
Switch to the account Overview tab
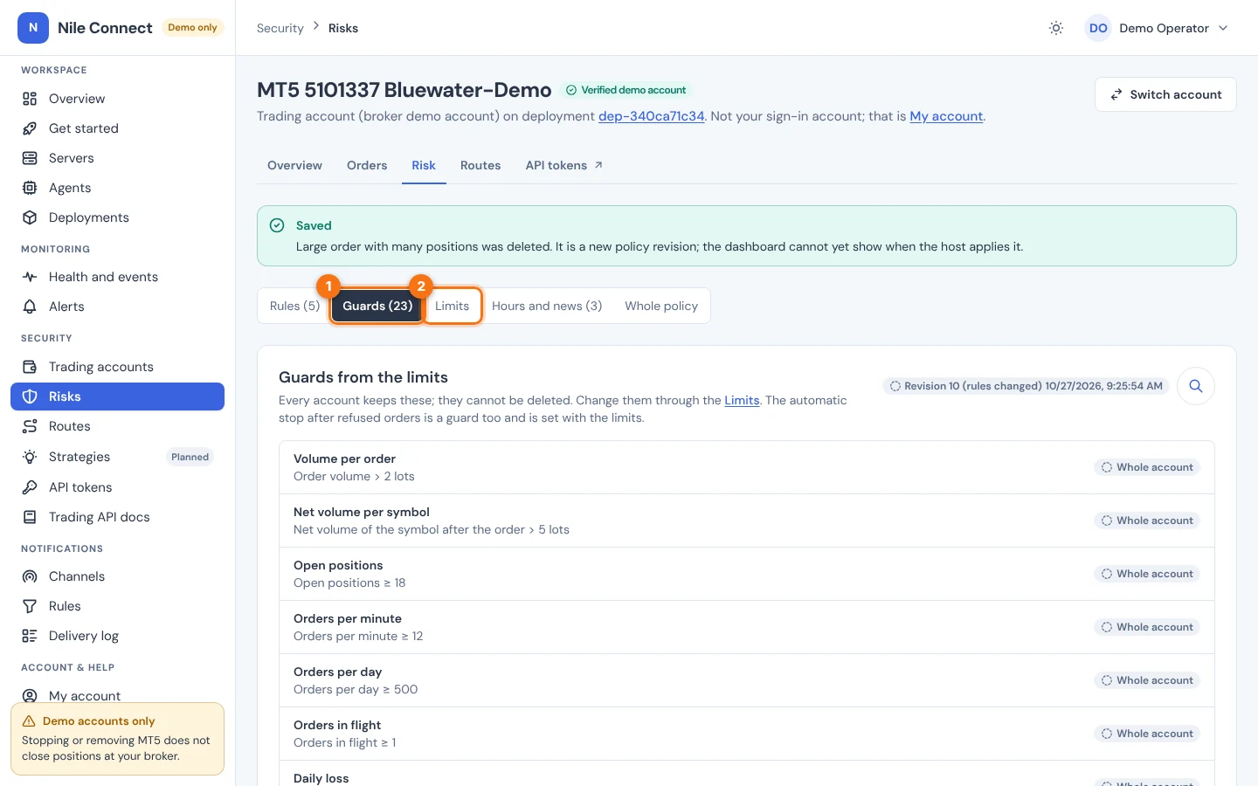[294, 165]
